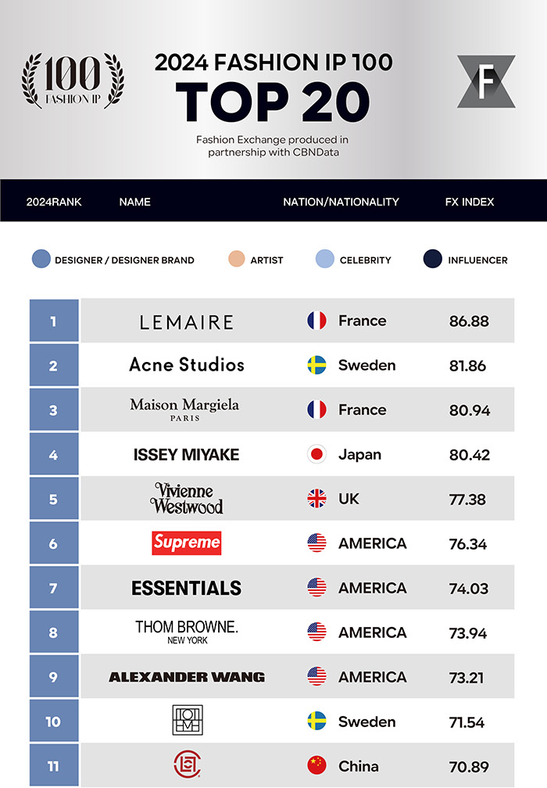Click the NATION/NATIONALITY column header
This screenshot has height=788, width=547.
pyautogui.click(x=341, y=202)
